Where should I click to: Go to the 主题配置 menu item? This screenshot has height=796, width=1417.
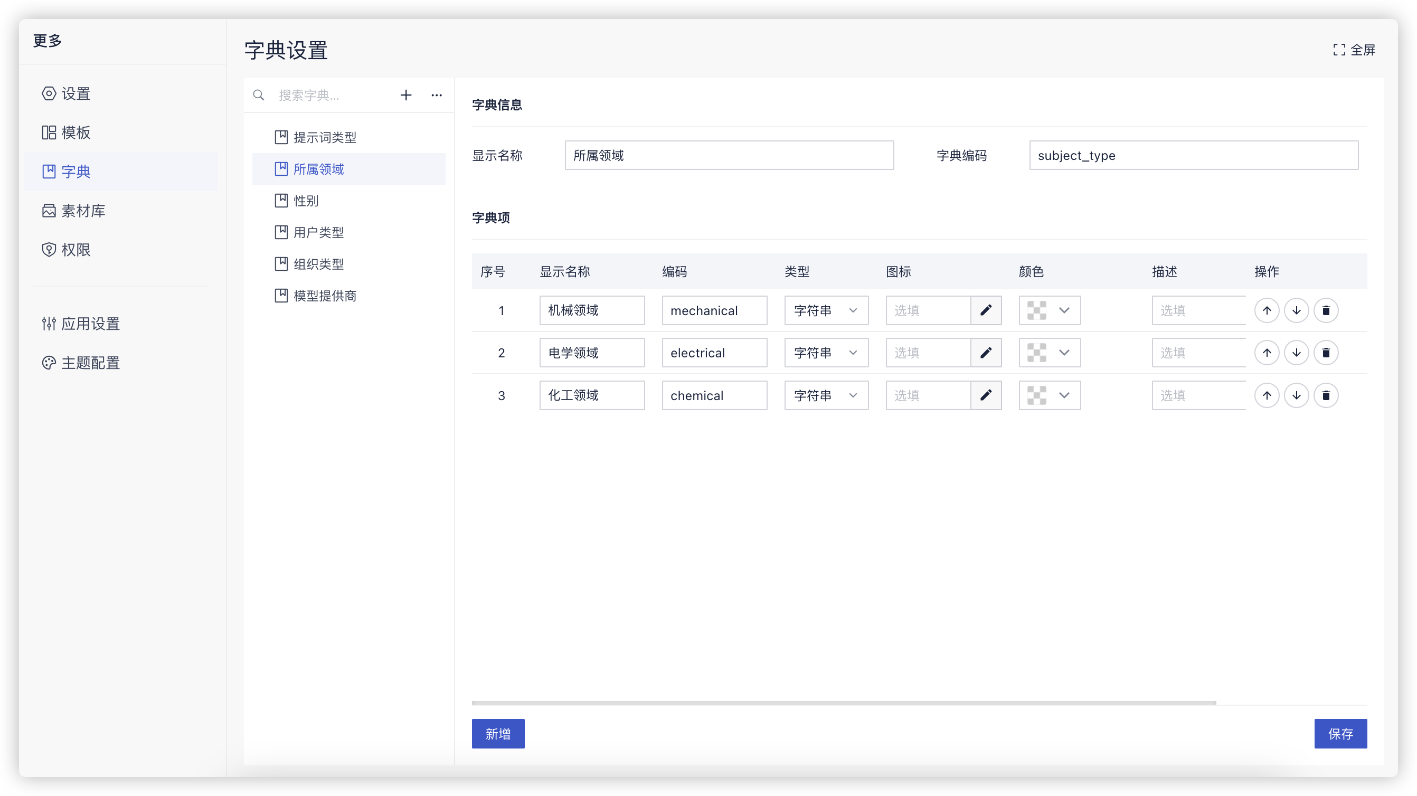pyautogui.click(x=90, y=363)
